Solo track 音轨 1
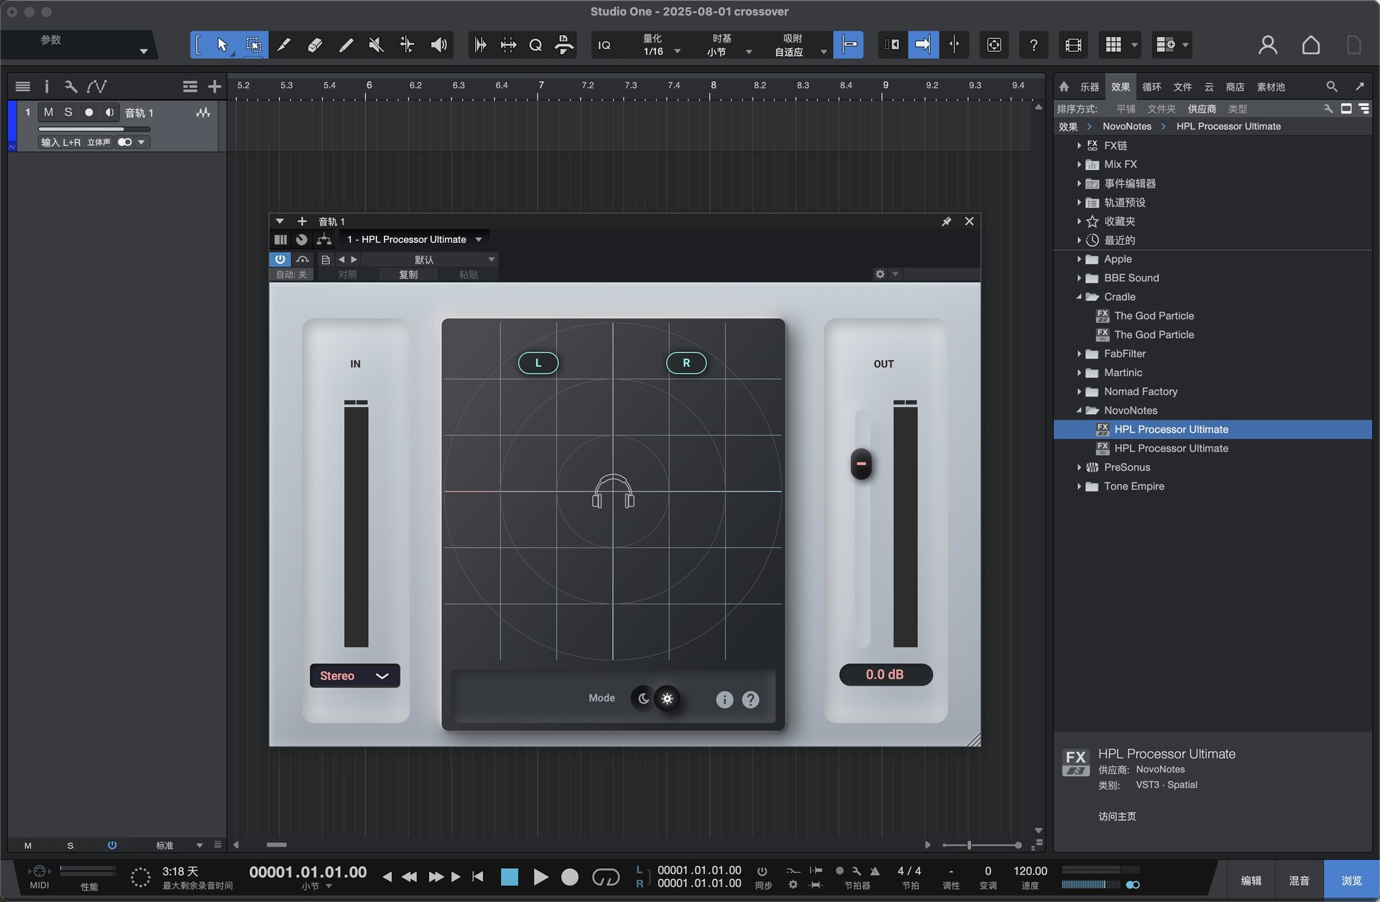Image resolution: width=1380 pixels, height=902 pixels. (68, 112)
